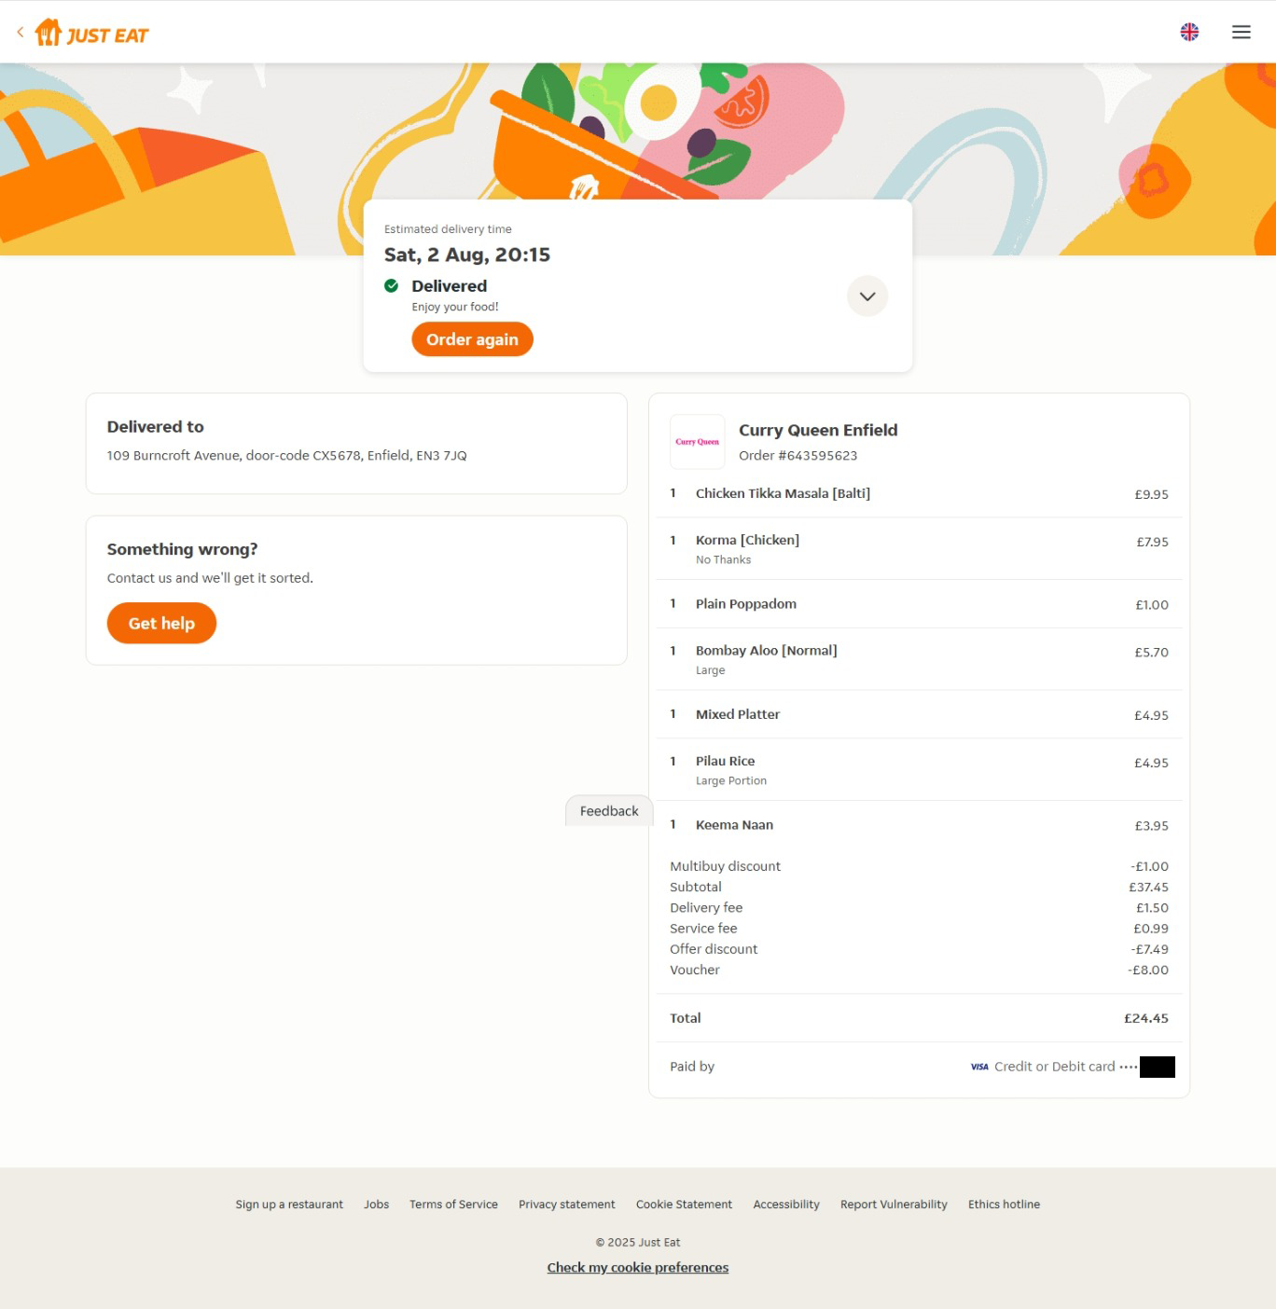Open the UK flag language selector

(1189, 33)
